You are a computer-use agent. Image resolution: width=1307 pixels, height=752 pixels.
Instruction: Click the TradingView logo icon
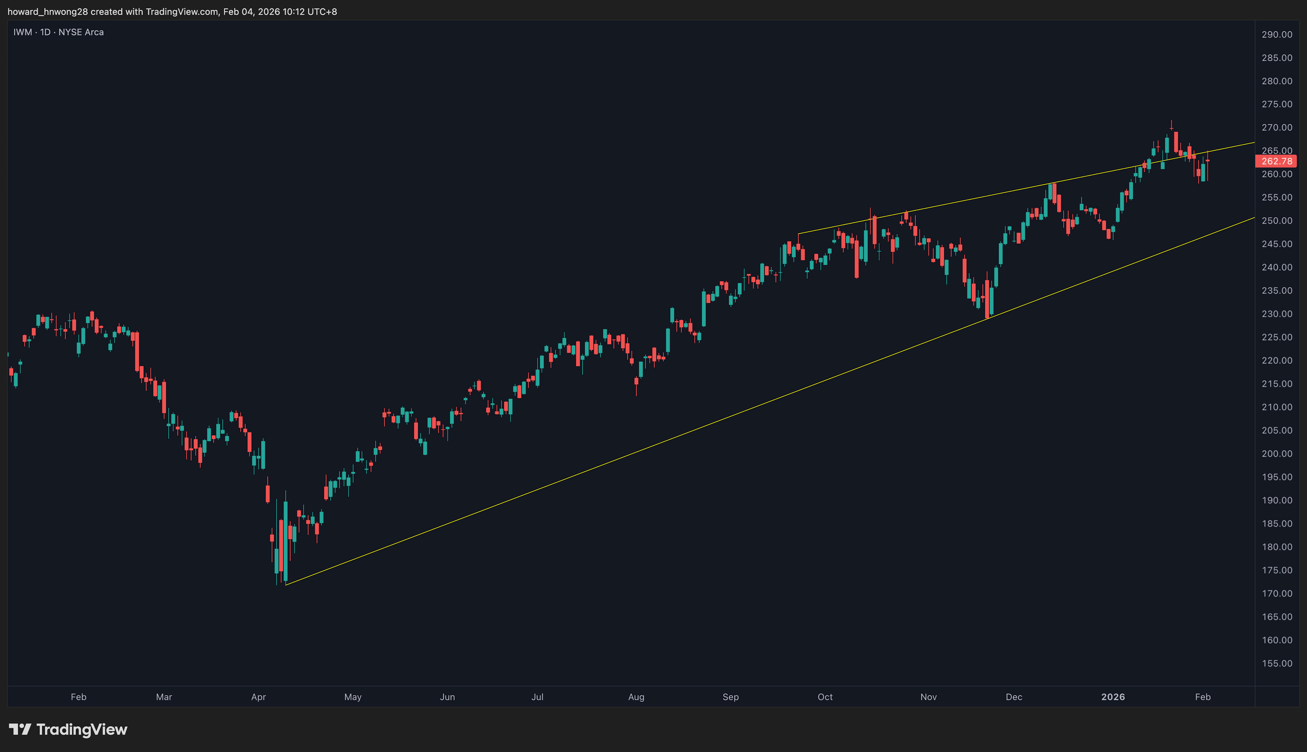tap(20, 729)
